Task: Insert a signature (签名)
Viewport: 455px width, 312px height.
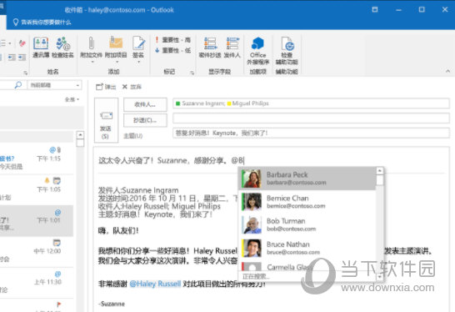Action: pos(138,47)
